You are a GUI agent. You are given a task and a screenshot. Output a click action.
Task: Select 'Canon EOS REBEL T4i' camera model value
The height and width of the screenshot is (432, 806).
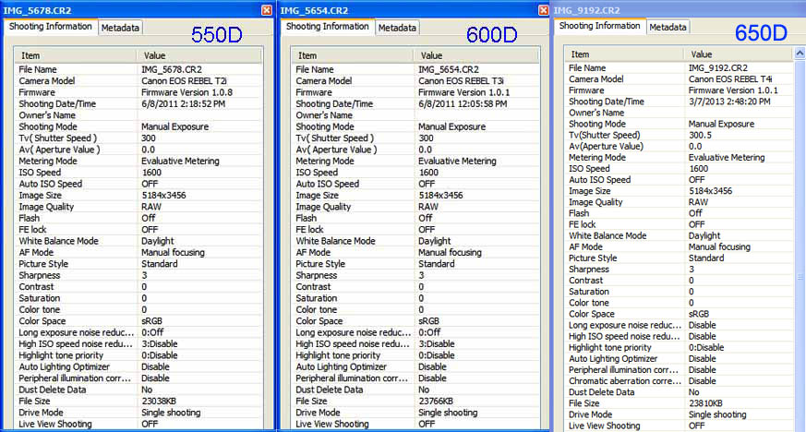click(730, 79)
